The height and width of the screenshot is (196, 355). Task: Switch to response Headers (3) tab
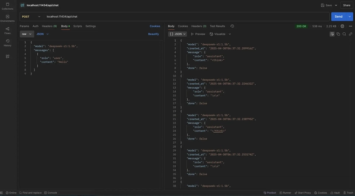point(199,26)
